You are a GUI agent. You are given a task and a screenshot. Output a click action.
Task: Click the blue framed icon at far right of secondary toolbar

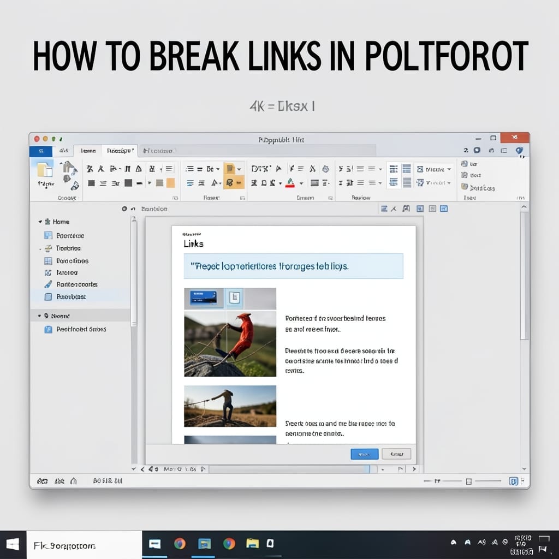pos(444,209)
